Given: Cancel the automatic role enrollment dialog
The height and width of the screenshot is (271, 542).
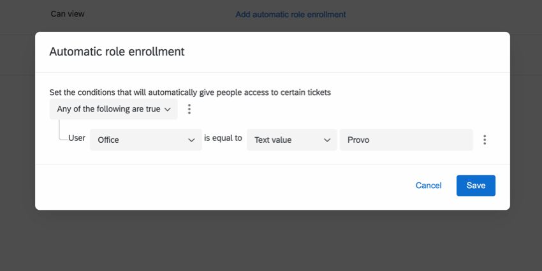Looking at the screenshot, I should [428, 186].
